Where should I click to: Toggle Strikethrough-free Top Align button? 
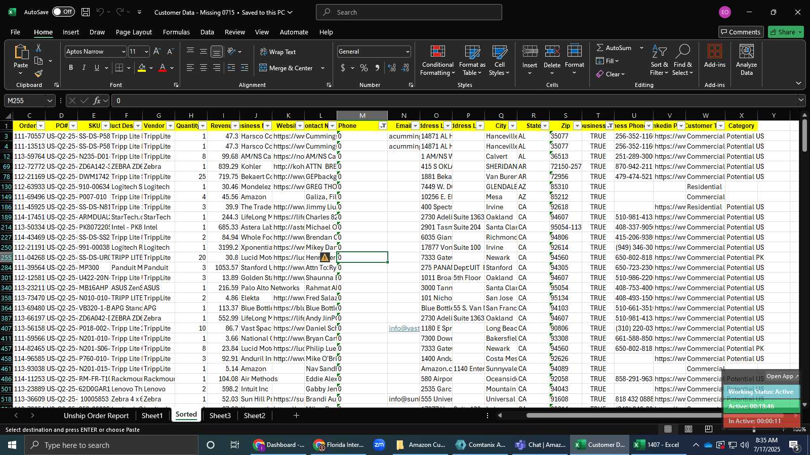click(x=190, y=52)
